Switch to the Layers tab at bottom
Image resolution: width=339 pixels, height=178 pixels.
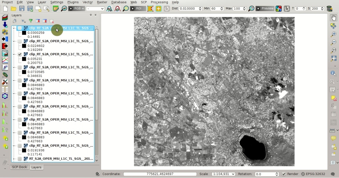pos(36,167)
